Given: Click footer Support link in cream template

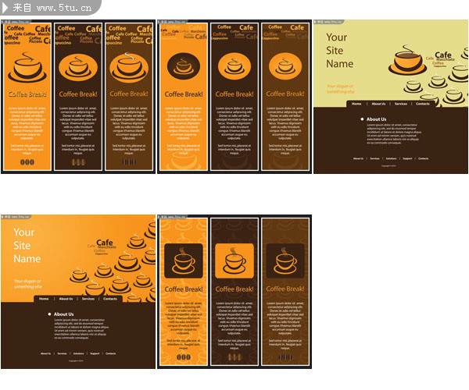Looking at the screenshot, I should [x=407, y=159].
